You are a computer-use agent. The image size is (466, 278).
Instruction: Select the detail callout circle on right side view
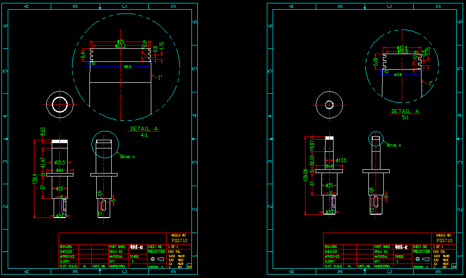(376, 139)
